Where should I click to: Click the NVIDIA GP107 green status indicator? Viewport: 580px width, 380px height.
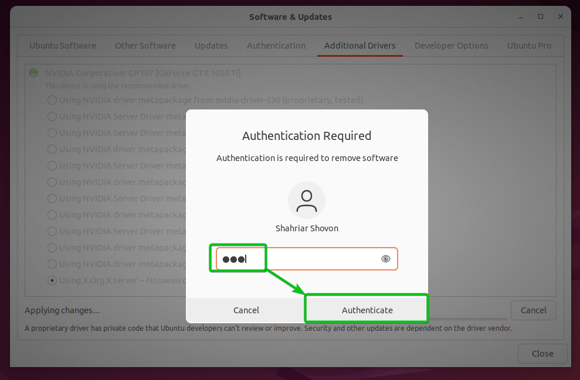coord(33,73)
